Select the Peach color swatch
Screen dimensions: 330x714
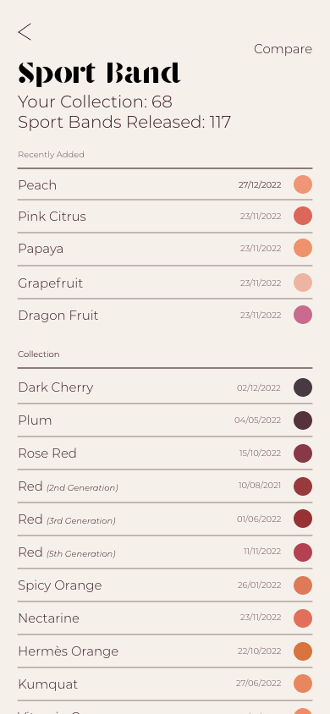pyautogui.click(x=303, y=185)
